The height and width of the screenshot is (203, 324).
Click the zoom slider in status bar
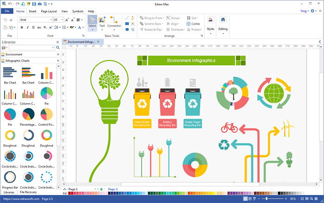point(267,199)
